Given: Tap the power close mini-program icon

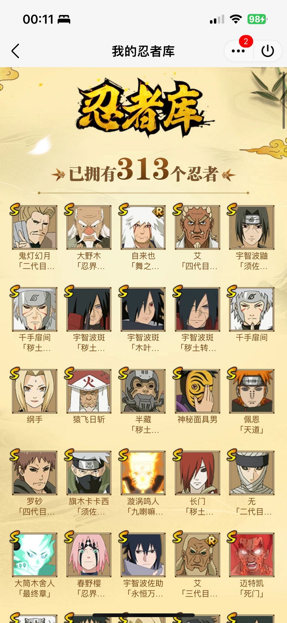Looking at the screenshot, I should click(268, 51).
